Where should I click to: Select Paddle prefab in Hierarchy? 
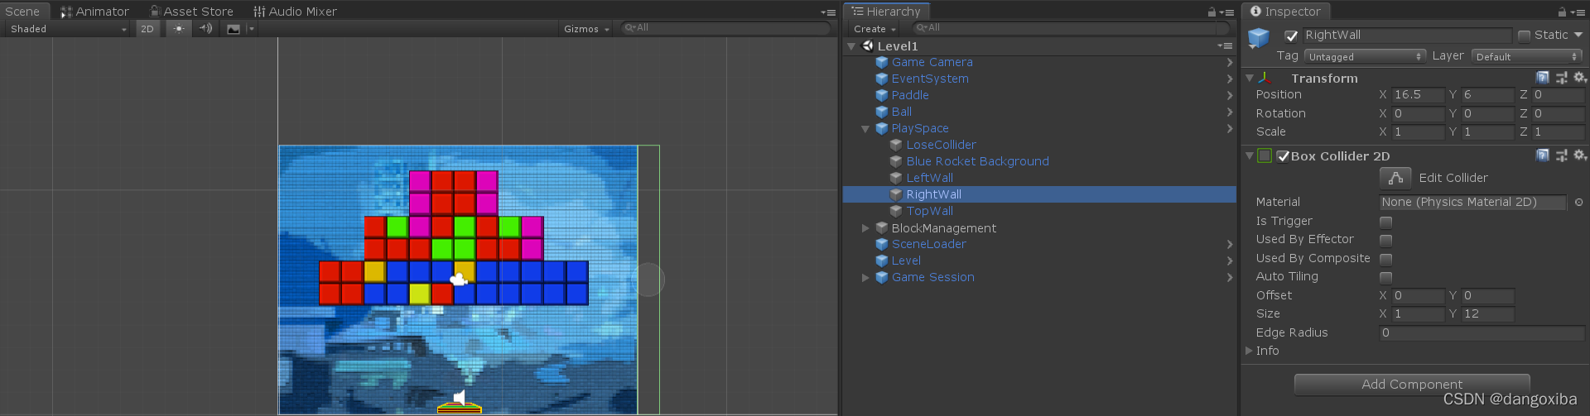tap(910, 95)
